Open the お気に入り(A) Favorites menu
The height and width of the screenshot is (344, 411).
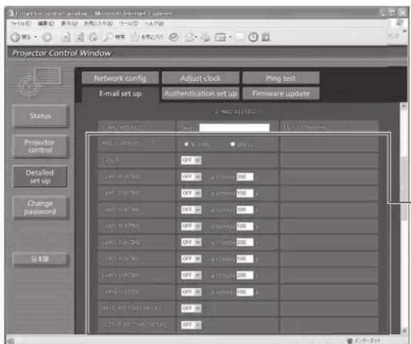pyautogui.click(x=99, y=24)
